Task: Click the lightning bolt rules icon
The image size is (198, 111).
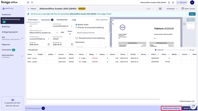Action: tap(28, 14)
